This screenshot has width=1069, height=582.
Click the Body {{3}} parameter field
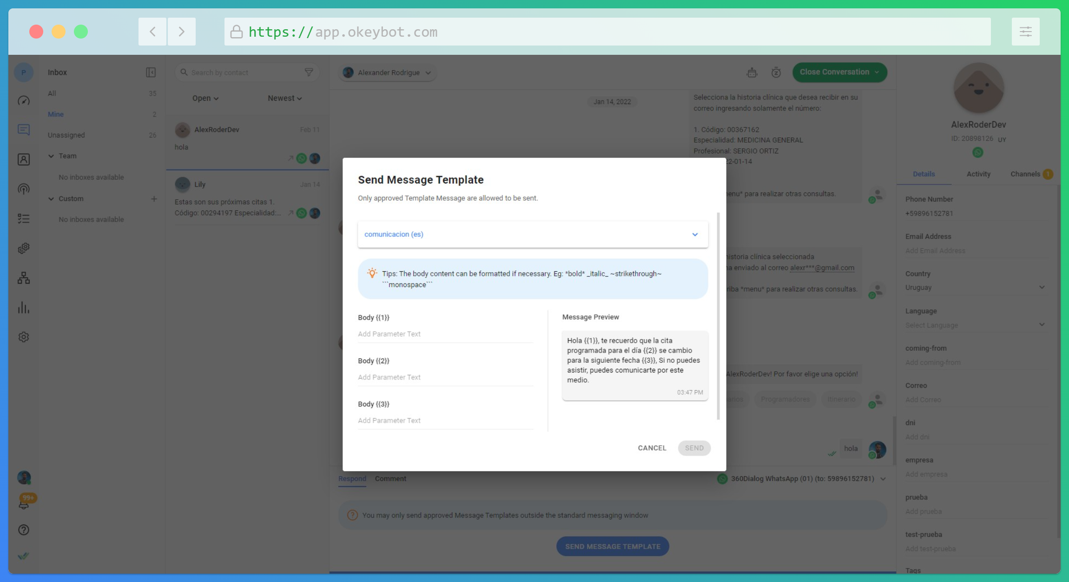tap(445, 420)
